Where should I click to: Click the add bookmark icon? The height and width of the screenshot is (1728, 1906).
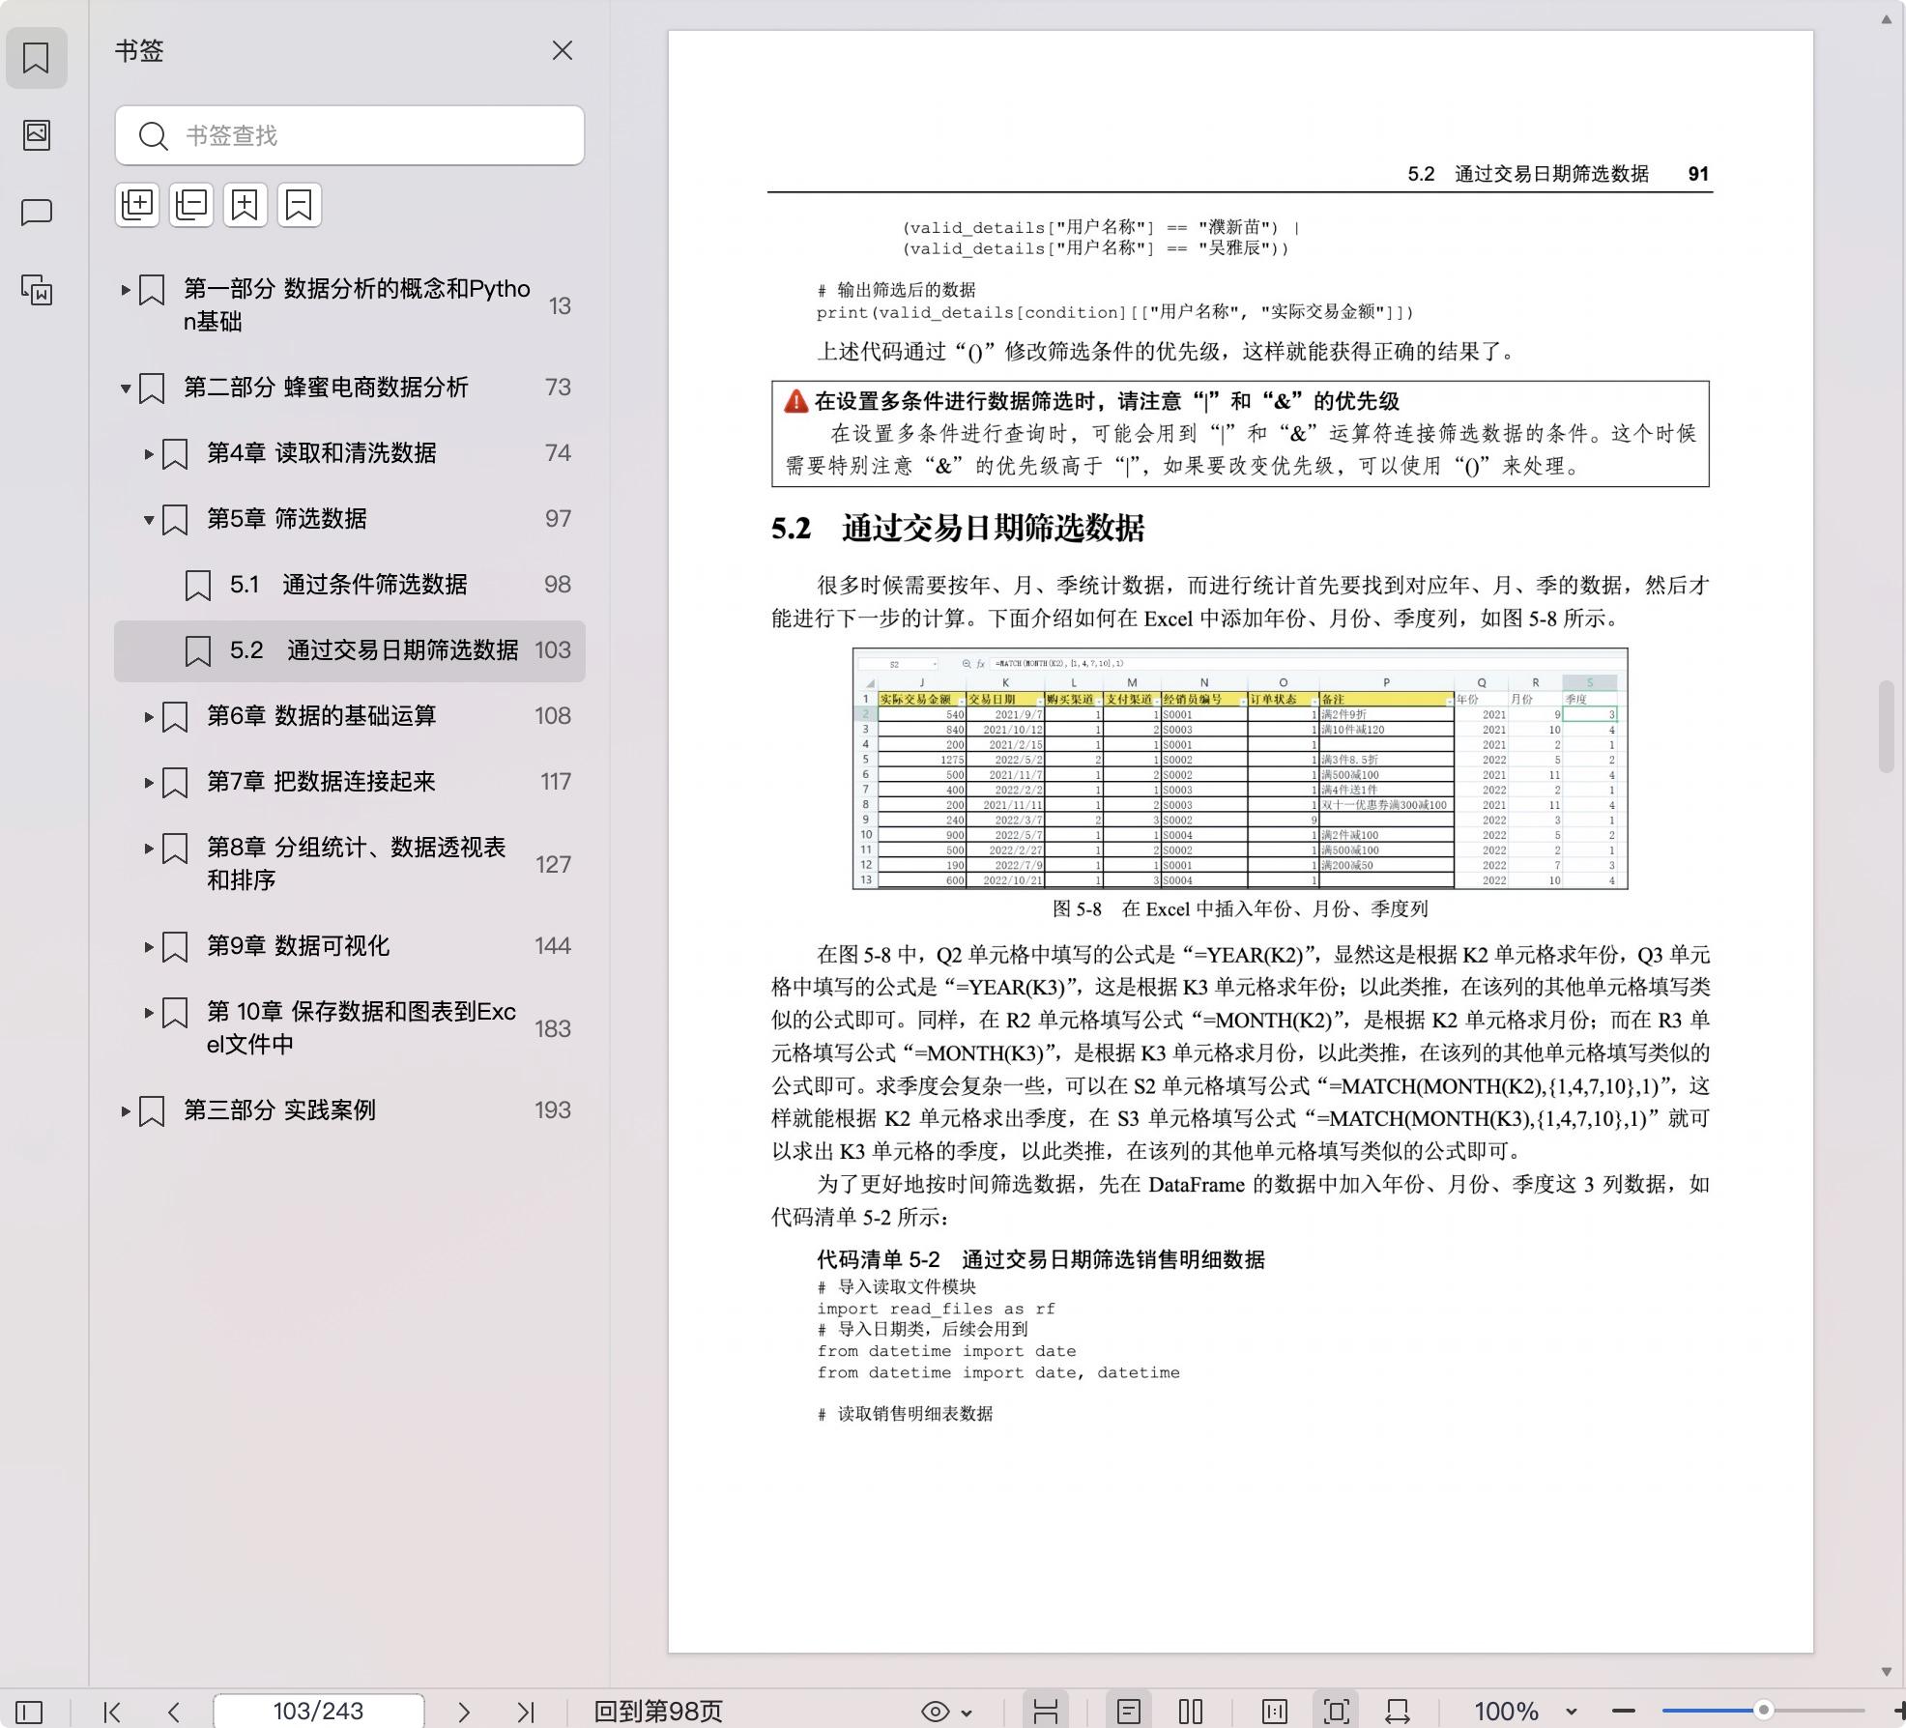pos(245,205)
